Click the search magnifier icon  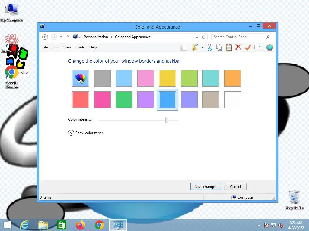pos(268,37)
